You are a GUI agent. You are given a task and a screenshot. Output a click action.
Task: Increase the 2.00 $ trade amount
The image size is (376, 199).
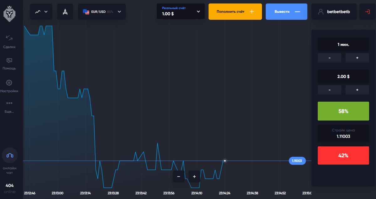[x=357, y=90]
